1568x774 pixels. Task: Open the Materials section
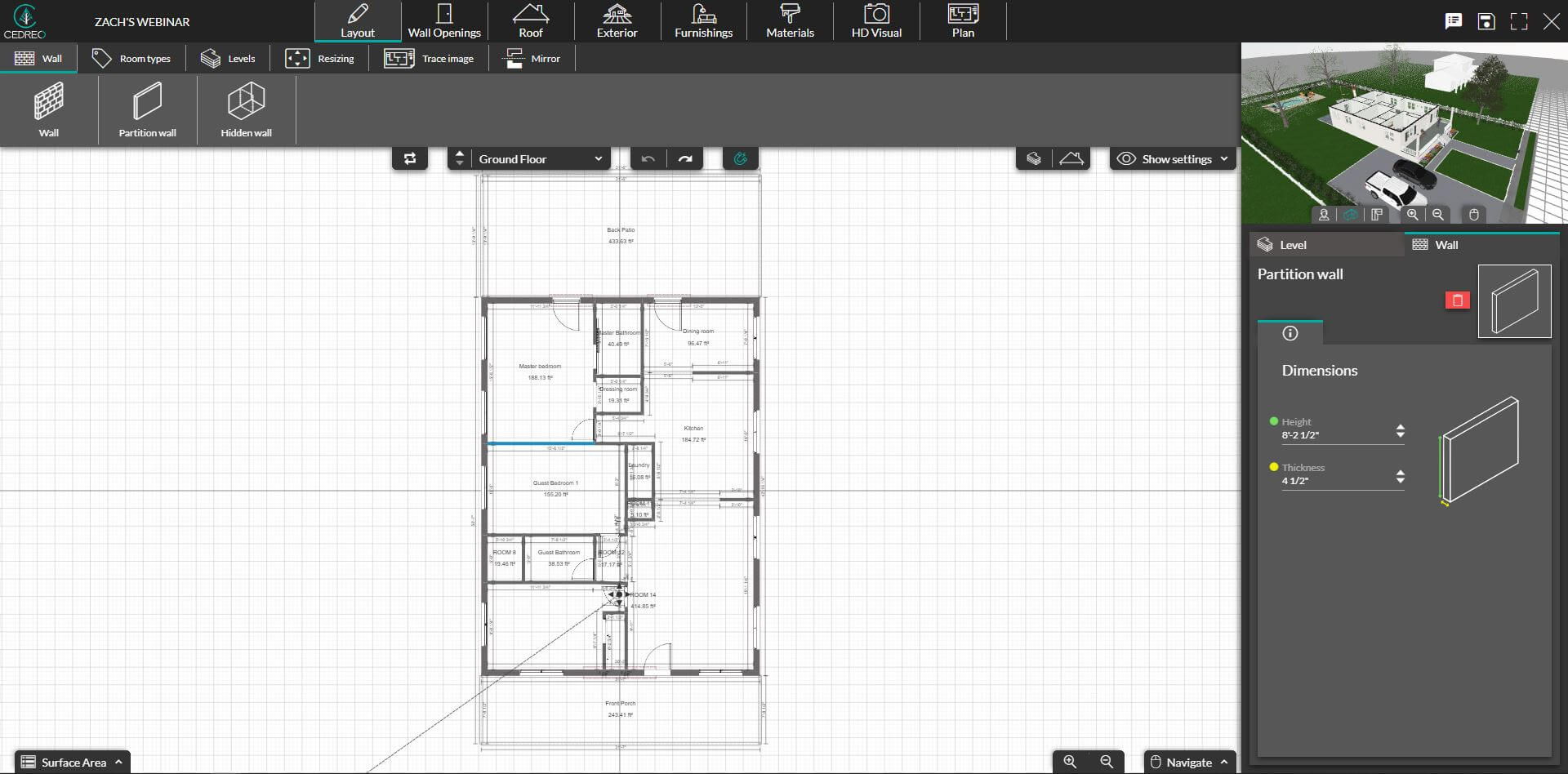click(789, 20)
